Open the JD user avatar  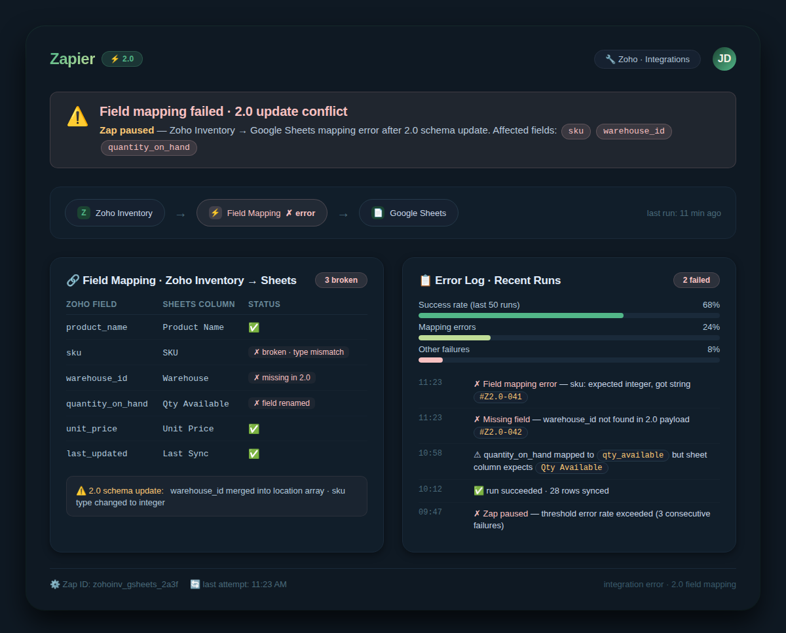pyautogui.click(x=724, y=59)
